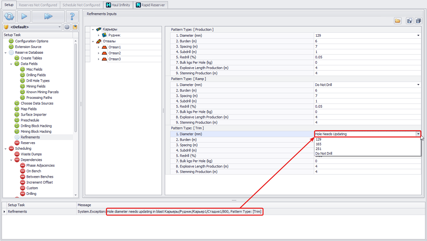This screenshot has width=427, height=241.
Task: Open Ramp pattern Diameter dropdown arrow
Action: pyautogui.click(x=418, y=85)
